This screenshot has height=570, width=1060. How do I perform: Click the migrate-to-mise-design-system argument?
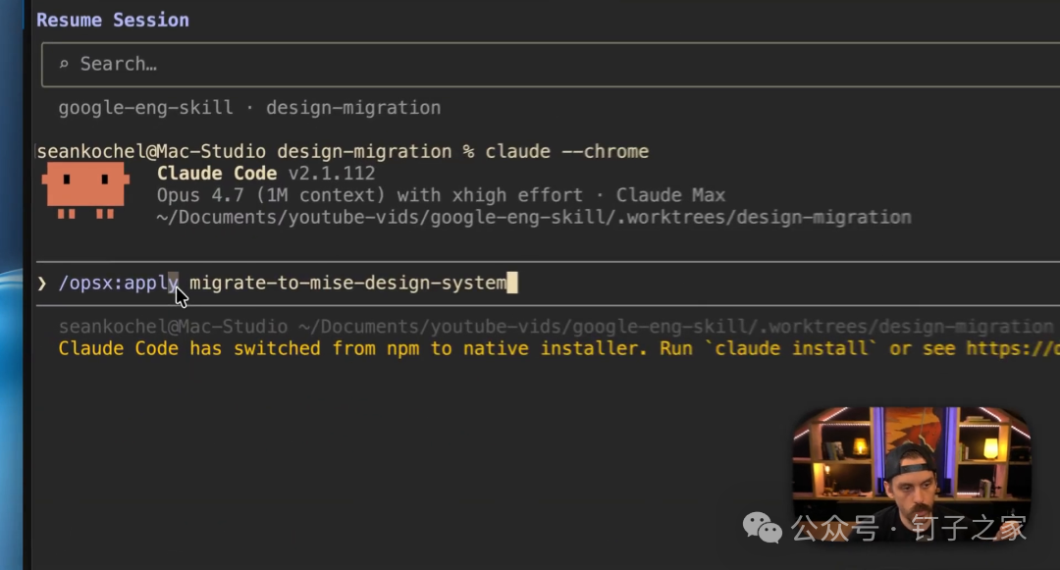347,283
